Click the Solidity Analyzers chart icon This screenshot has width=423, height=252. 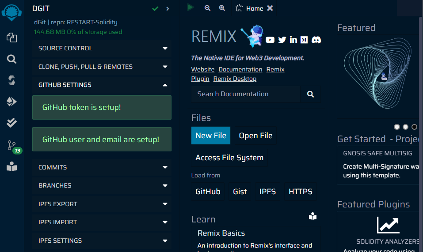pos(388,225)
